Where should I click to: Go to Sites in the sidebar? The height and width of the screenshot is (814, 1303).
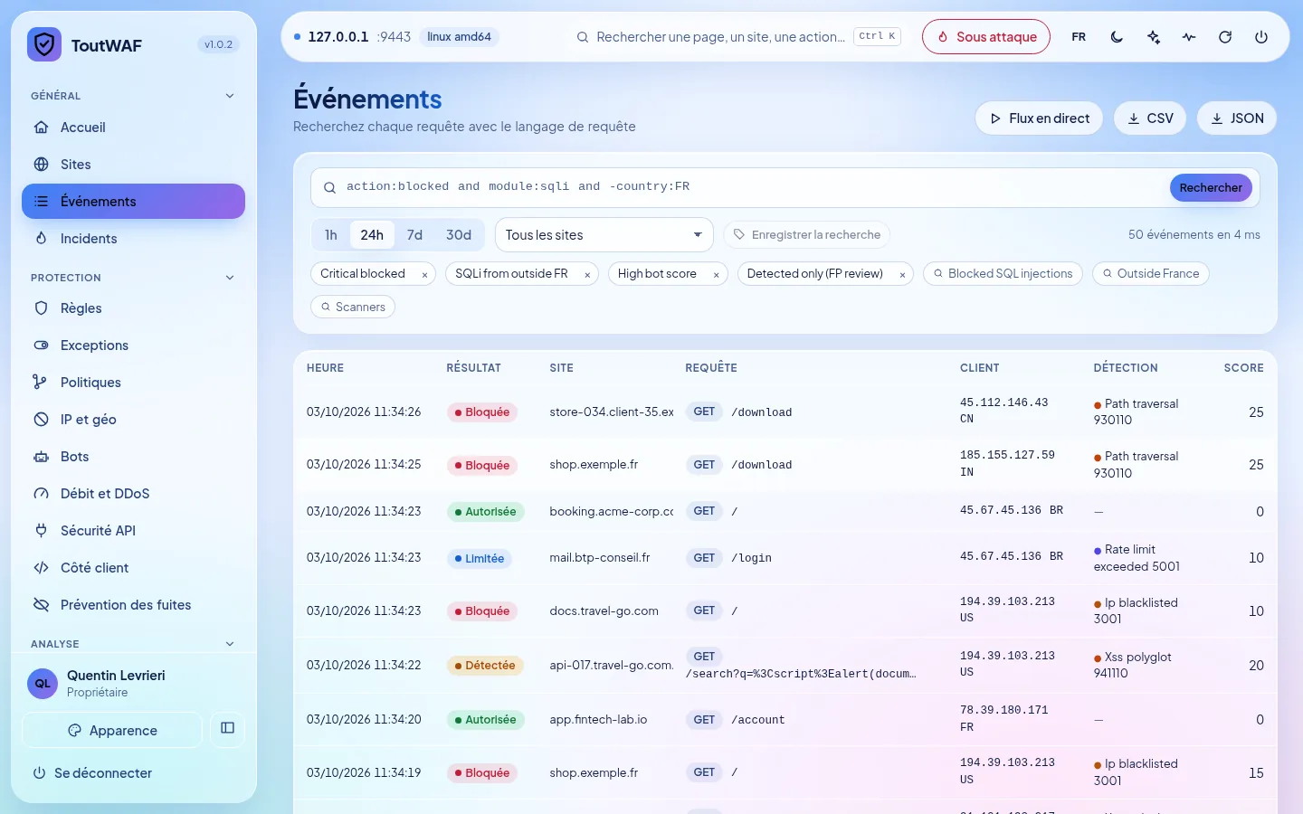point(133,165)
